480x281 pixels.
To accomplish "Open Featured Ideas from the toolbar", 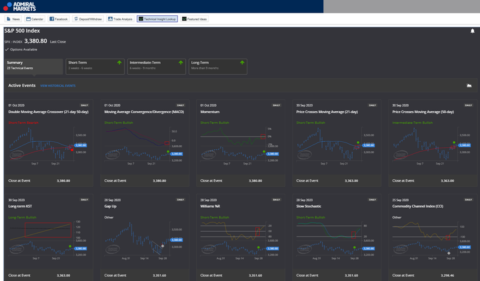I will [195, 19].
